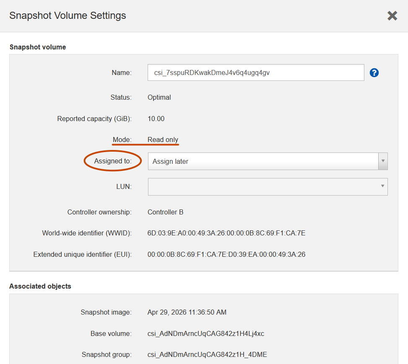Click the Snapshot Volume Settings title
Viewport: 408px width, 364px height.
tap(68, 15)
